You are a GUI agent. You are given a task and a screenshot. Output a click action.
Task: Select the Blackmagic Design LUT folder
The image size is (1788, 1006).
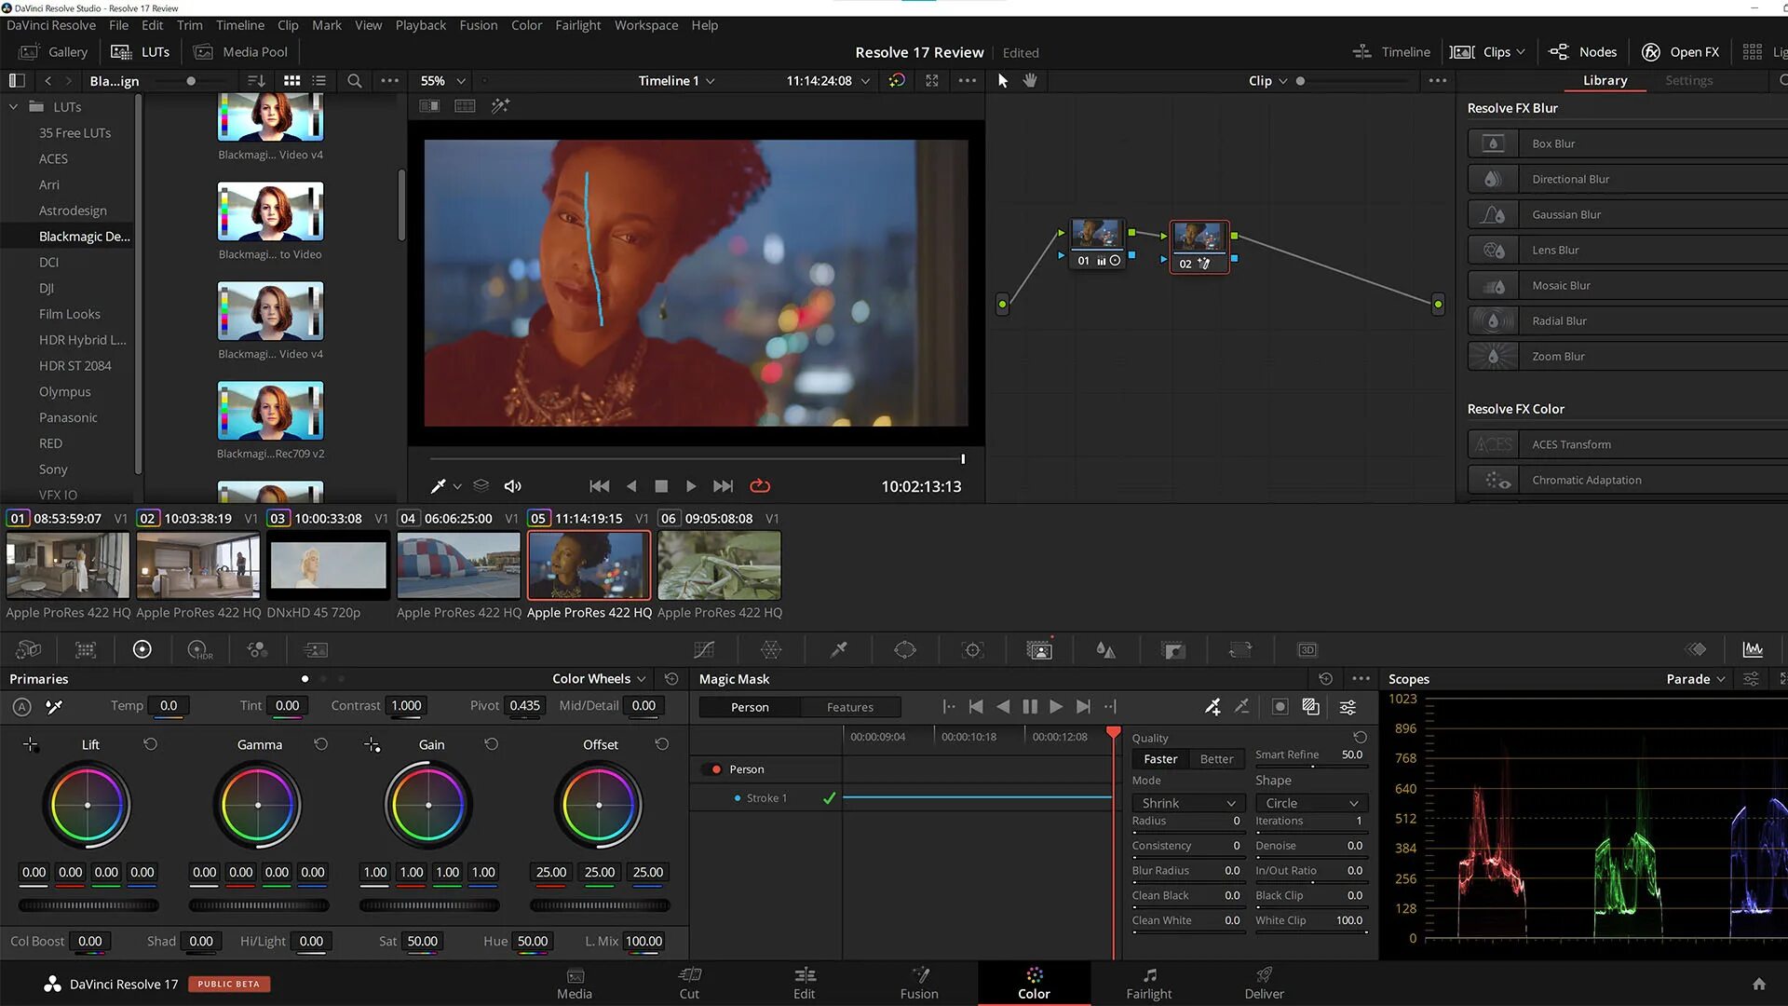[84, 237]
